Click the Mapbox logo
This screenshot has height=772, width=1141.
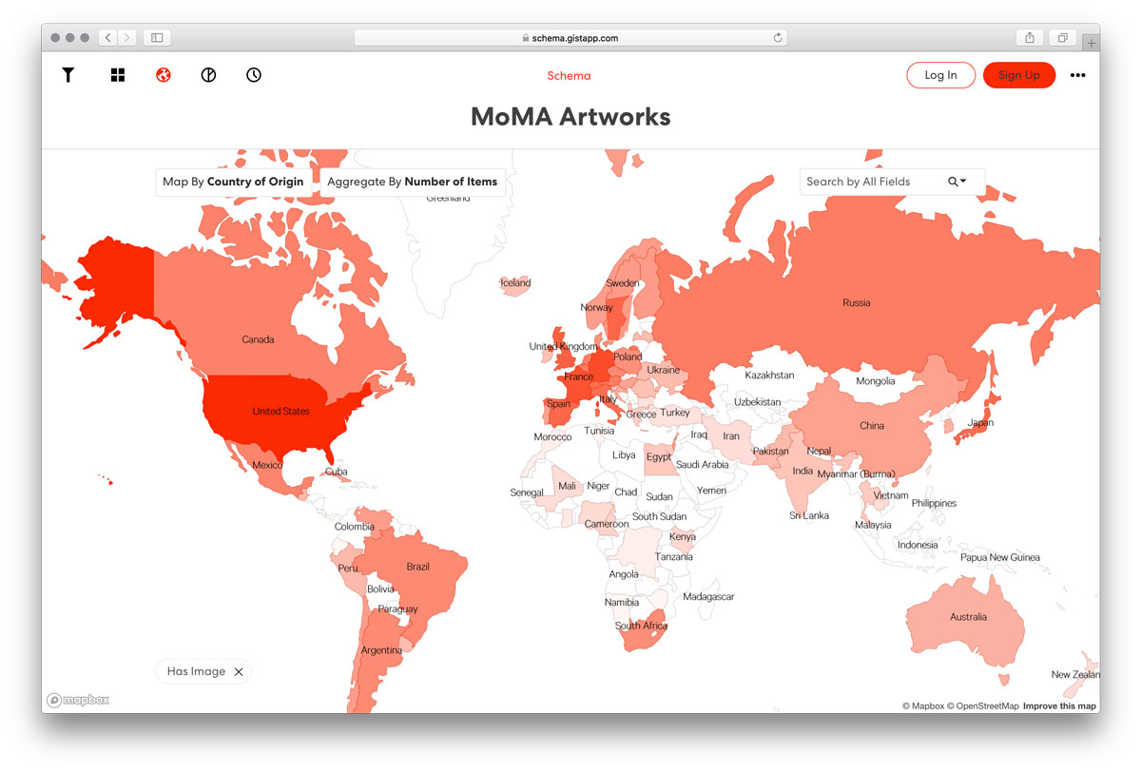79,701
